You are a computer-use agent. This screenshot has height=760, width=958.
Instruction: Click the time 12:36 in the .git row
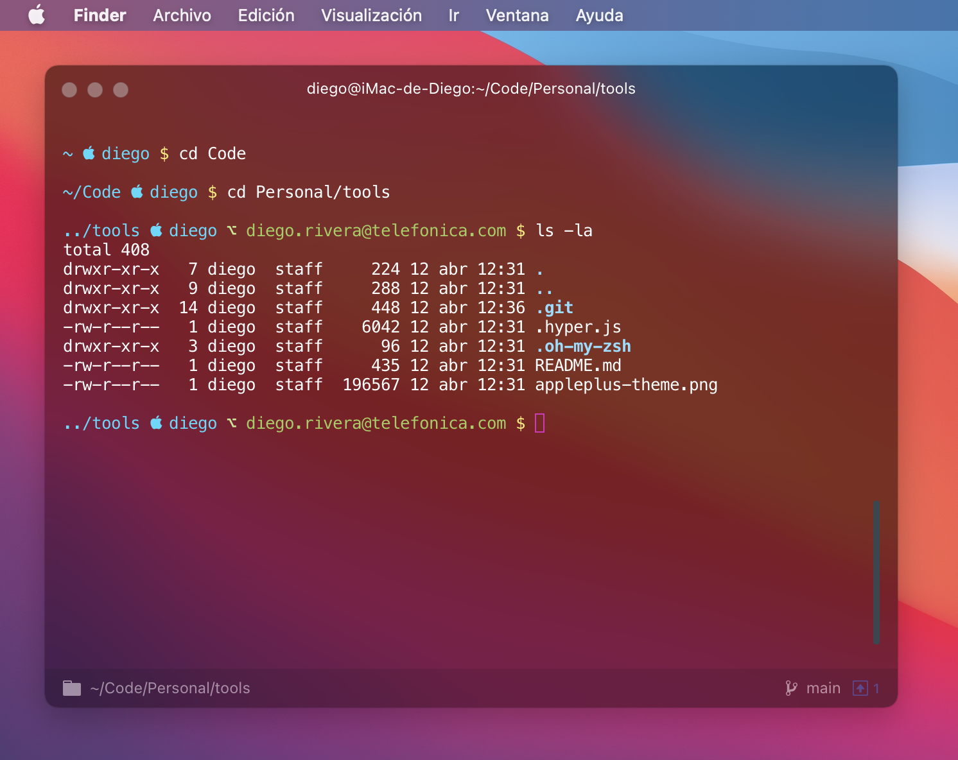(x=501, y=308)
